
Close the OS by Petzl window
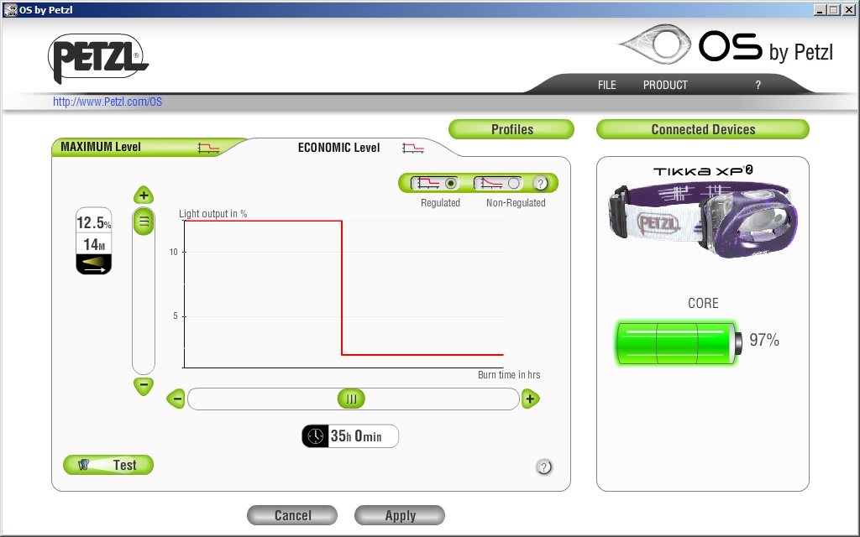tap(848, 10)
